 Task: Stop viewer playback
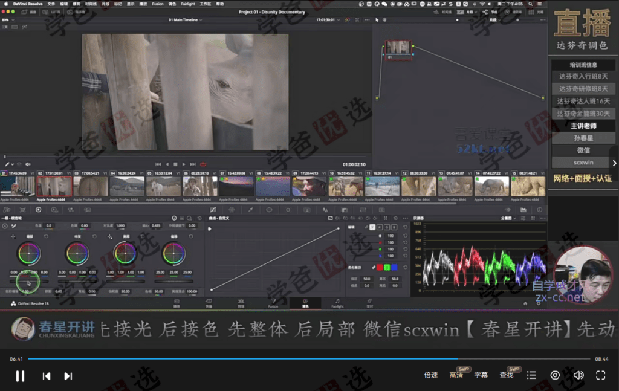pyautogui.click(x=175, y=164)
